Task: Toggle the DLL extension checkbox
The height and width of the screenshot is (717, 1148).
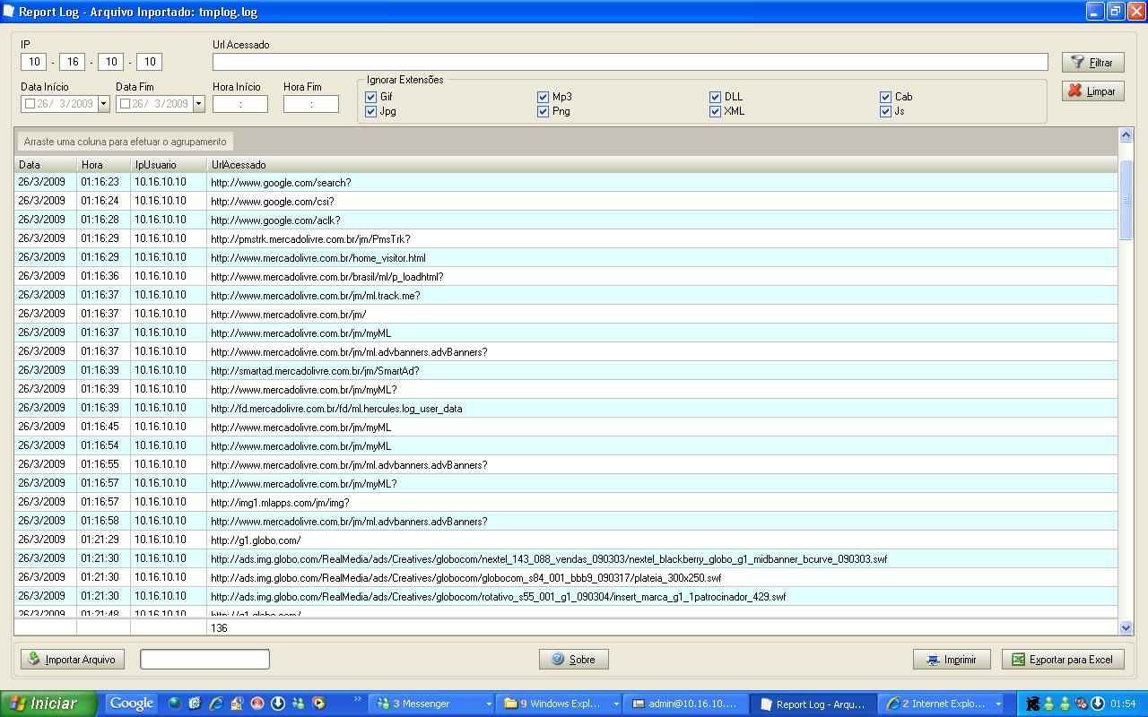Action: point(715,97)
